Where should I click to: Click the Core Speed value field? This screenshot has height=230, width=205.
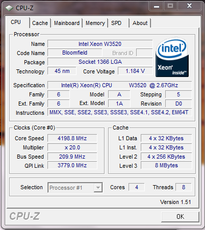pos(72,138)
